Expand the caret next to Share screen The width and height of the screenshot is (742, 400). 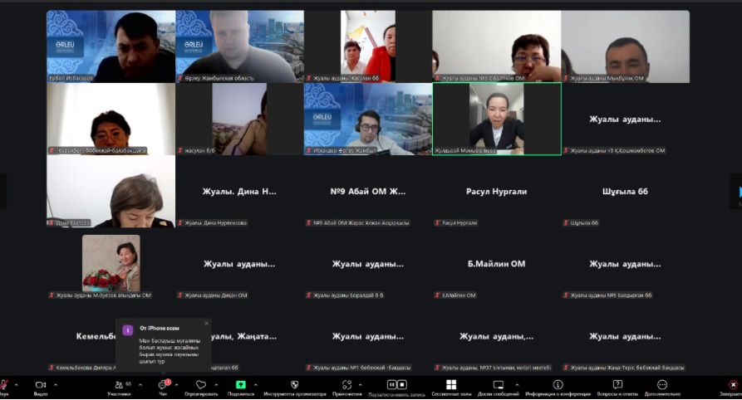(x=255, y=385)
